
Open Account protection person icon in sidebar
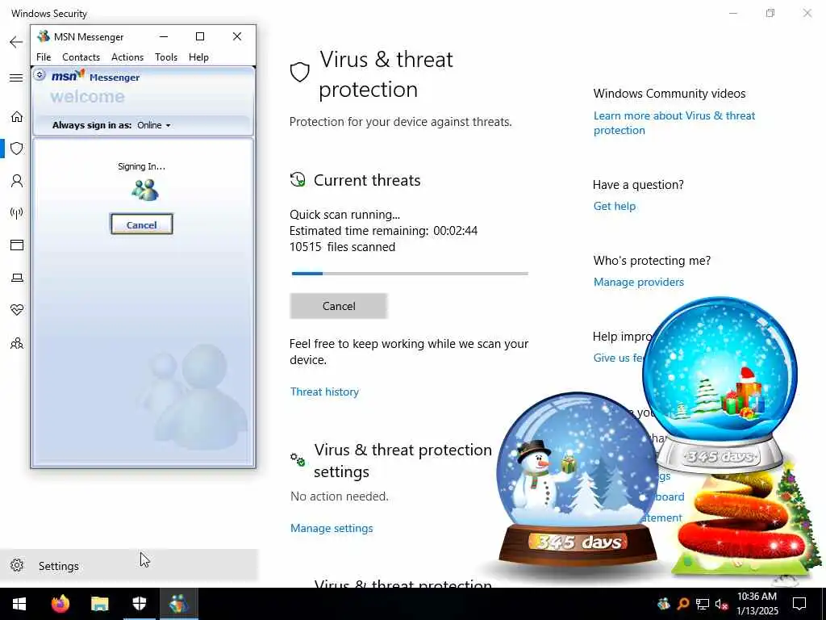17,182
